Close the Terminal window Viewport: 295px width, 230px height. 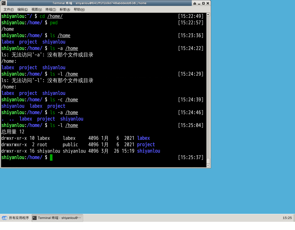coord(208,3)
